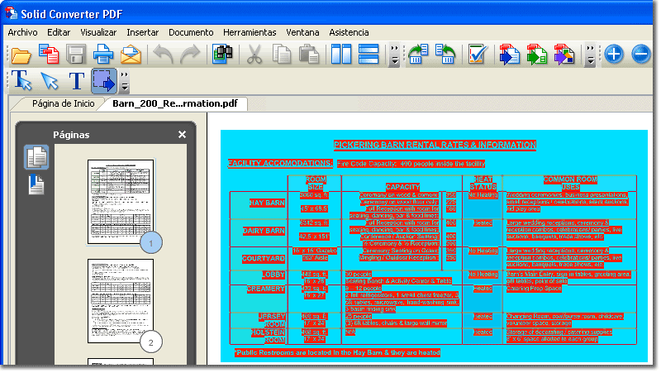Click the blue plus zoom in icon
The height and width of the screenshot is (373, 661).
613,55
